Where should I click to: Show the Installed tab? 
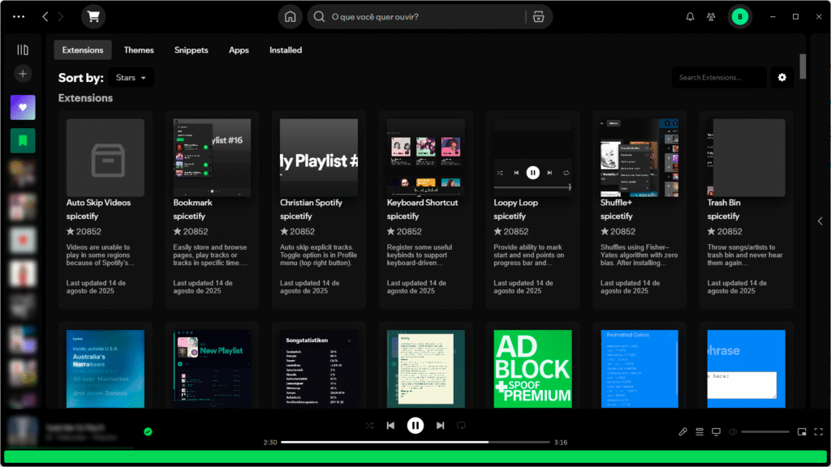tap(286, 50)
